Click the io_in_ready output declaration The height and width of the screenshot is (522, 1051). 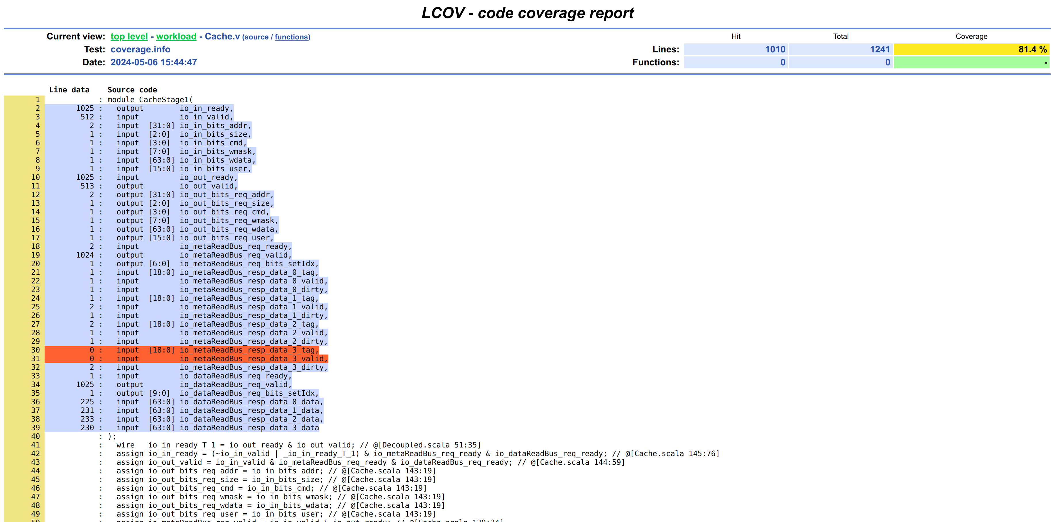[175, 108]
